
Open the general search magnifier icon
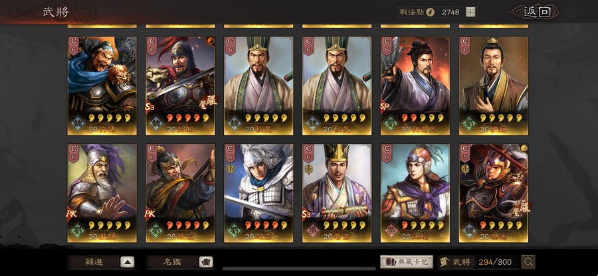529,262
